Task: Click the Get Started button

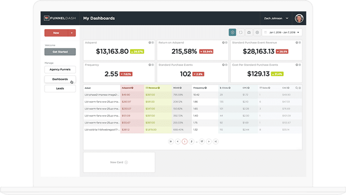Action: coord(60,52)
